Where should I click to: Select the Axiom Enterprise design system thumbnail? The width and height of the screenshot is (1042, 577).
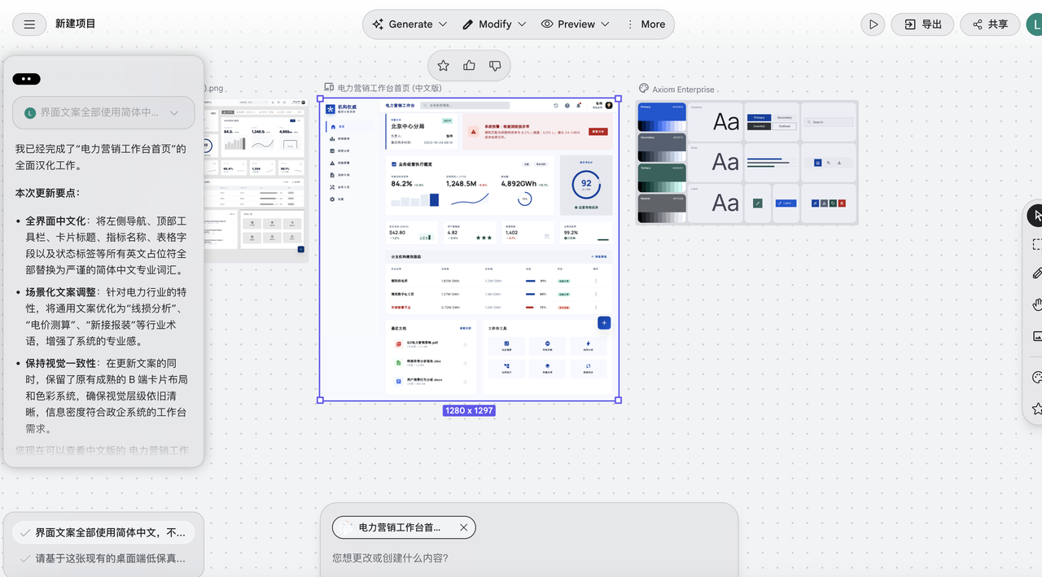[746, 162]
